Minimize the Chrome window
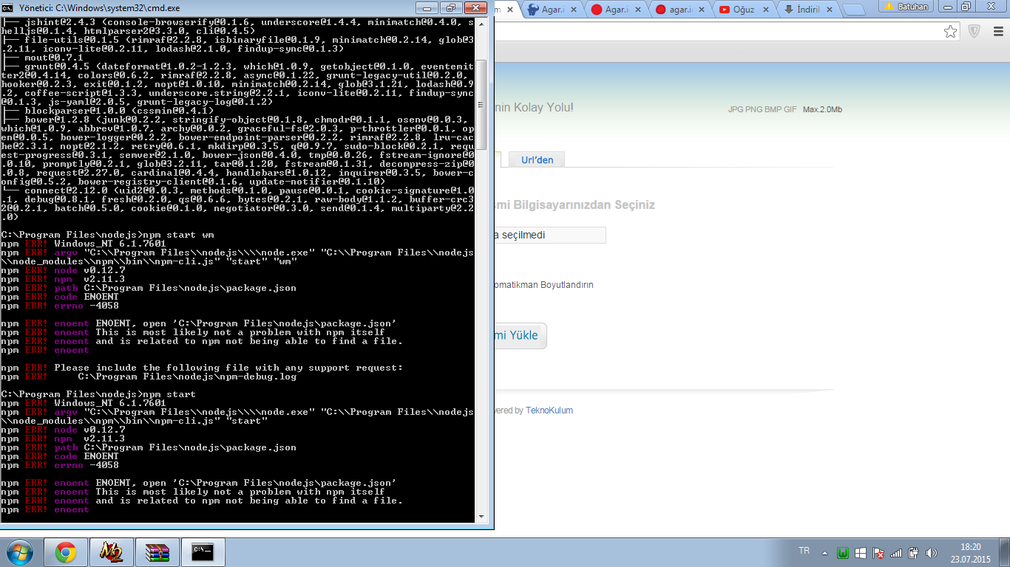Viewport: 1010px width, 567px height. (x=948, y=7)
